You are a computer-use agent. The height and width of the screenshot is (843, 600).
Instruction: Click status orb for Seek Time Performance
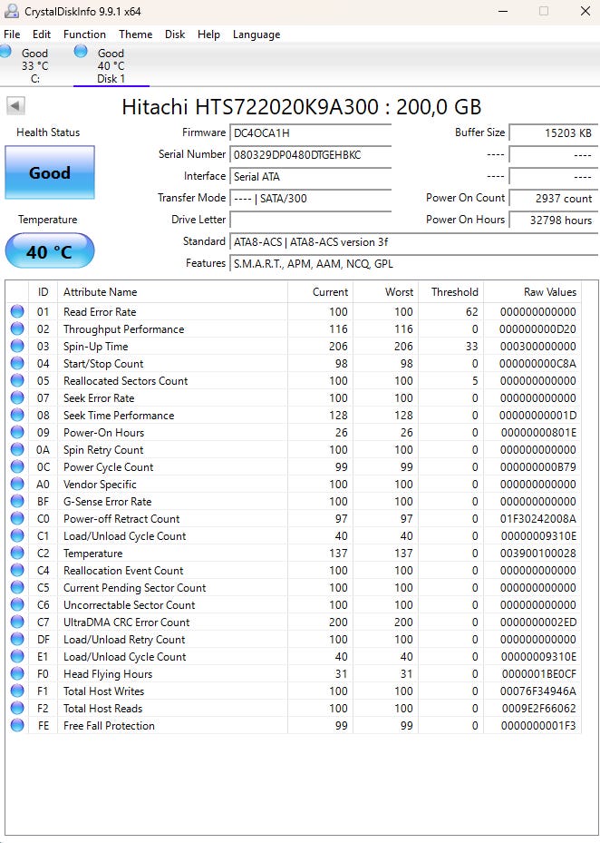(x=17, y=415)
